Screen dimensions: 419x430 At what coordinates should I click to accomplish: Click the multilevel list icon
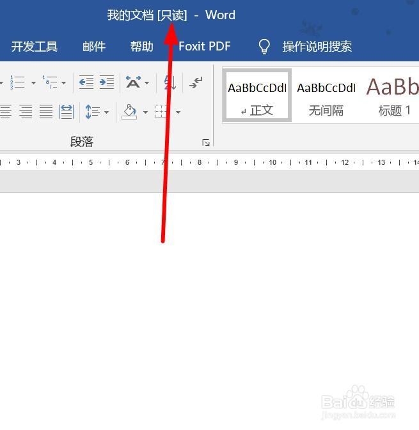tap(50, 82)
